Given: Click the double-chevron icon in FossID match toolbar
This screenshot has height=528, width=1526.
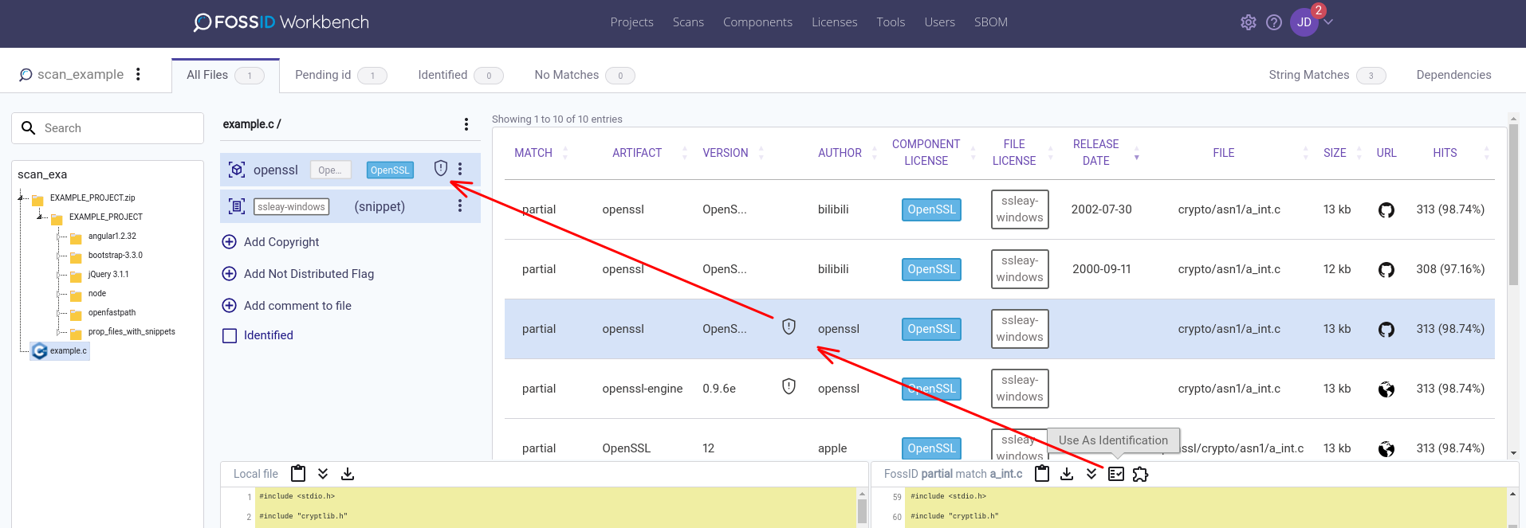Looking at the screenshot, I should (1091, 474).
